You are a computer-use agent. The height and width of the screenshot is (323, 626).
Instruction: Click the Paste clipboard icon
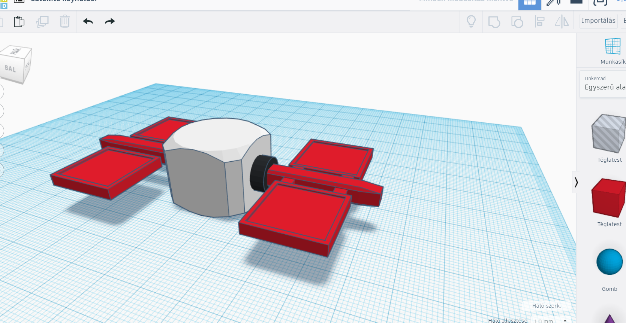tap(19, 21)
